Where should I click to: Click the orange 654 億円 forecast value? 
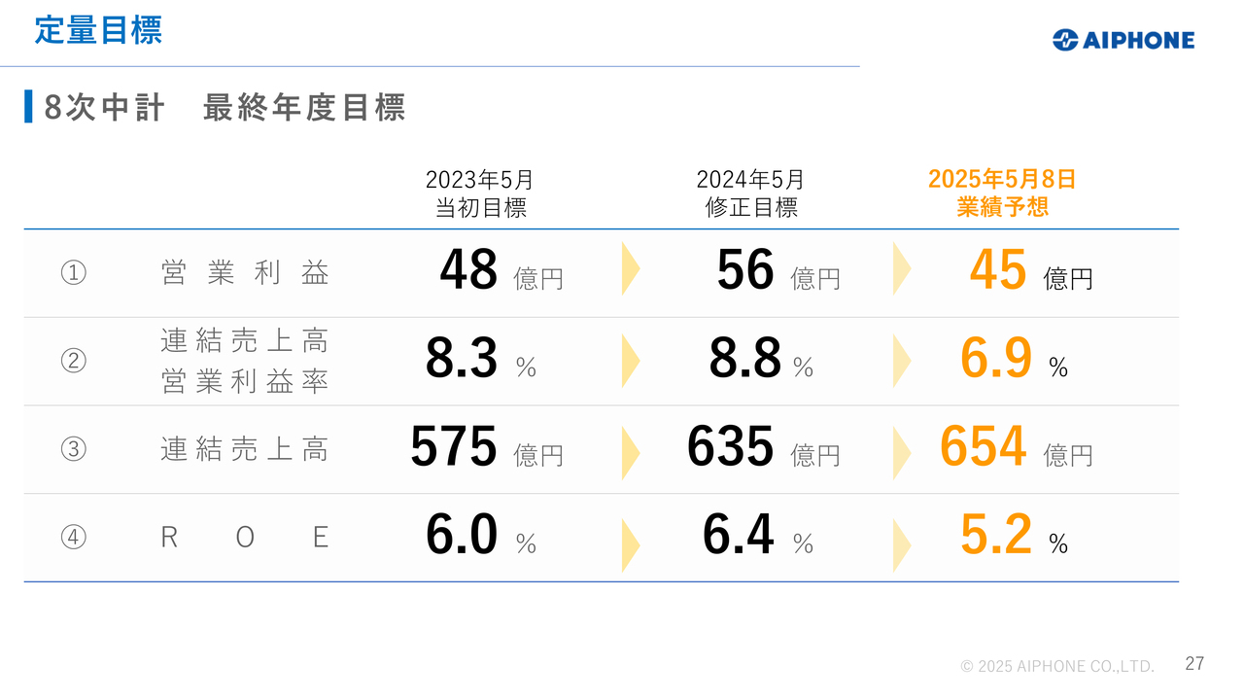tap(1016, 448)
